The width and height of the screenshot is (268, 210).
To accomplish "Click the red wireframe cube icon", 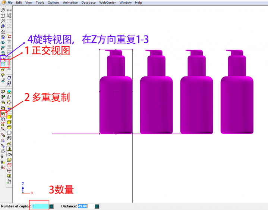I will pos(9,165).
